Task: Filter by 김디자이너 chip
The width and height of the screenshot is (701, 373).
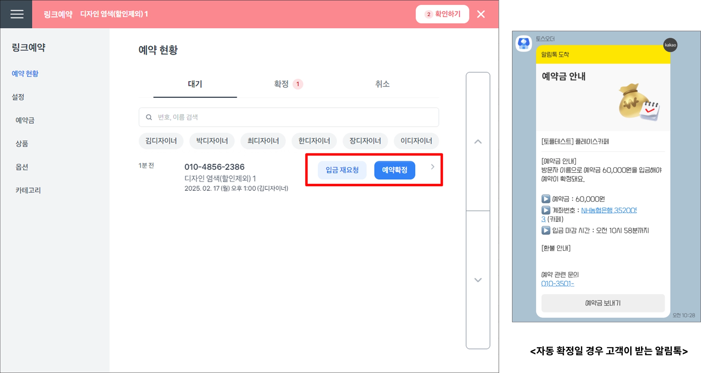Action: 161,141
